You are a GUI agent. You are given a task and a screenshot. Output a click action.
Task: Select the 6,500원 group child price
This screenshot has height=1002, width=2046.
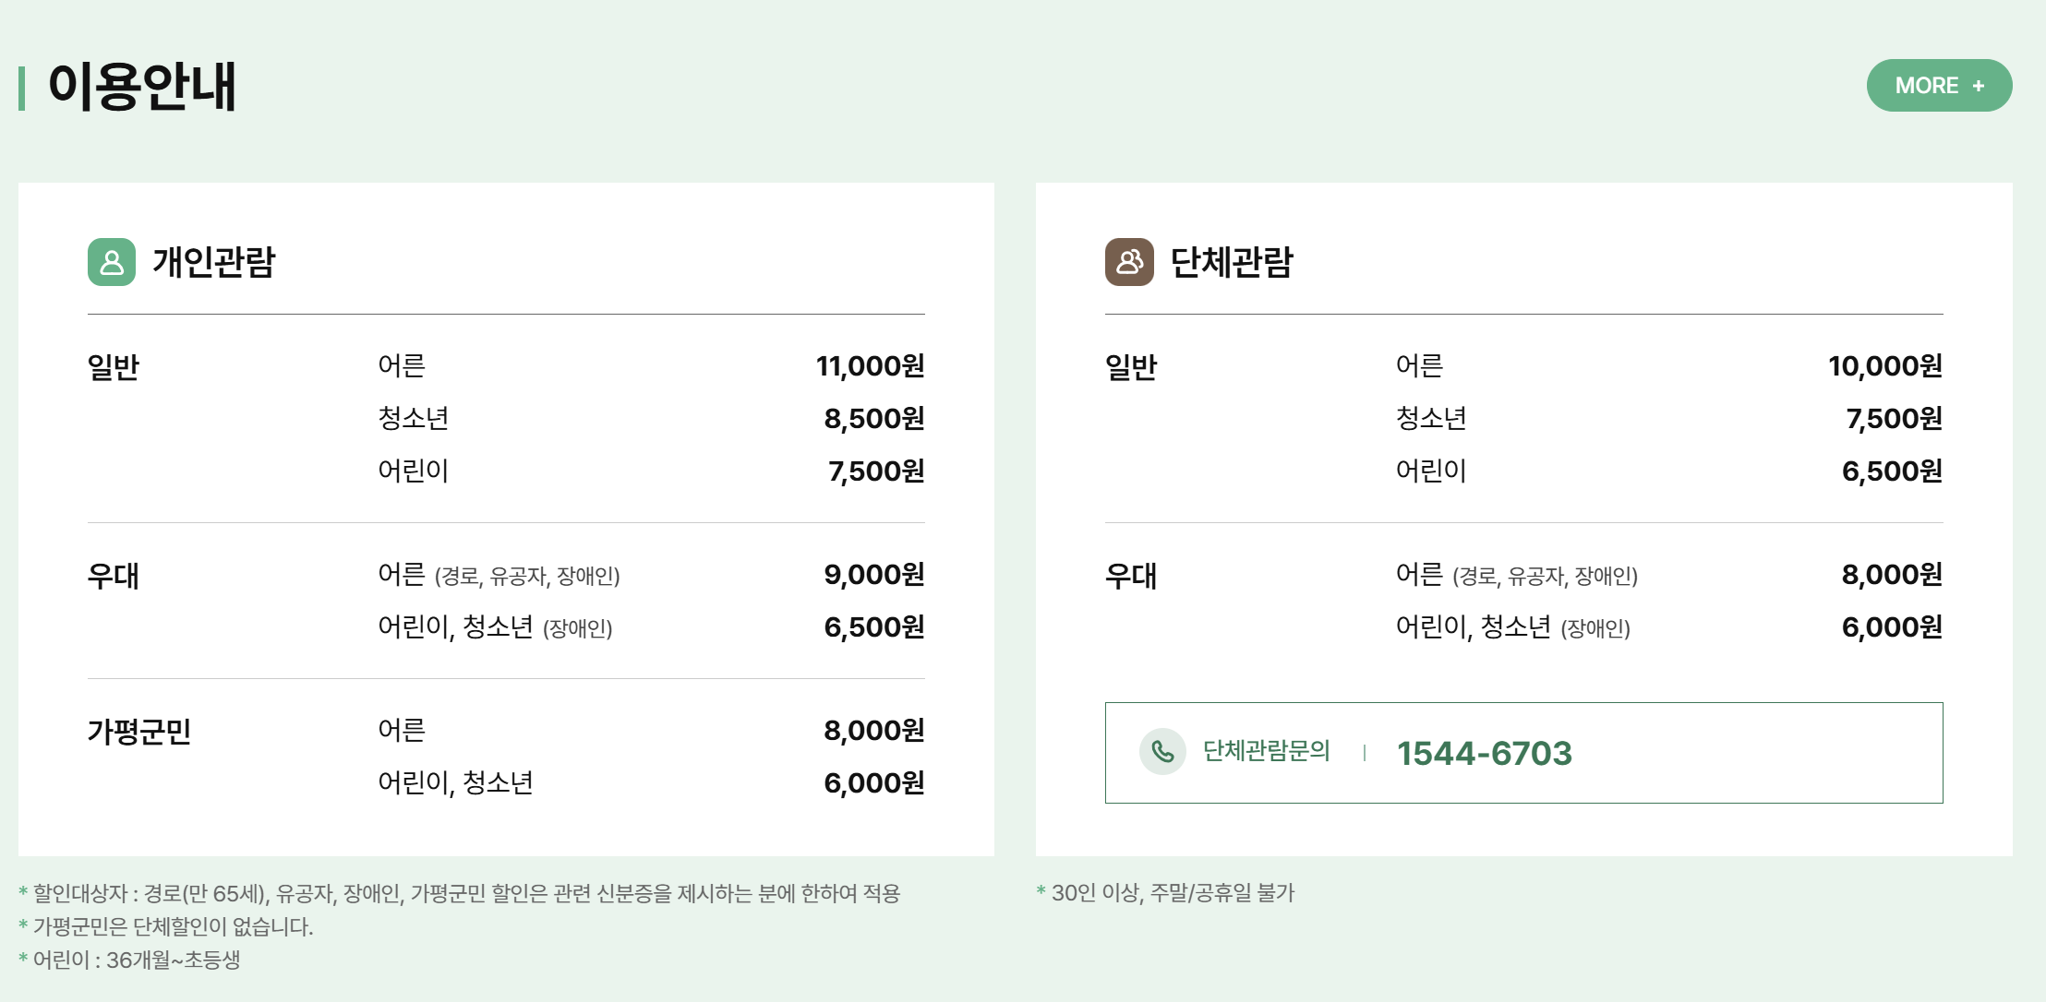[1895, 471]
